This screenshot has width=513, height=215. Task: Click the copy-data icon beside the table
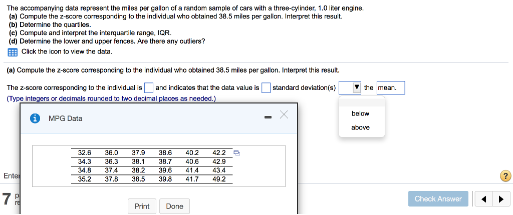[x=236, y=152]
